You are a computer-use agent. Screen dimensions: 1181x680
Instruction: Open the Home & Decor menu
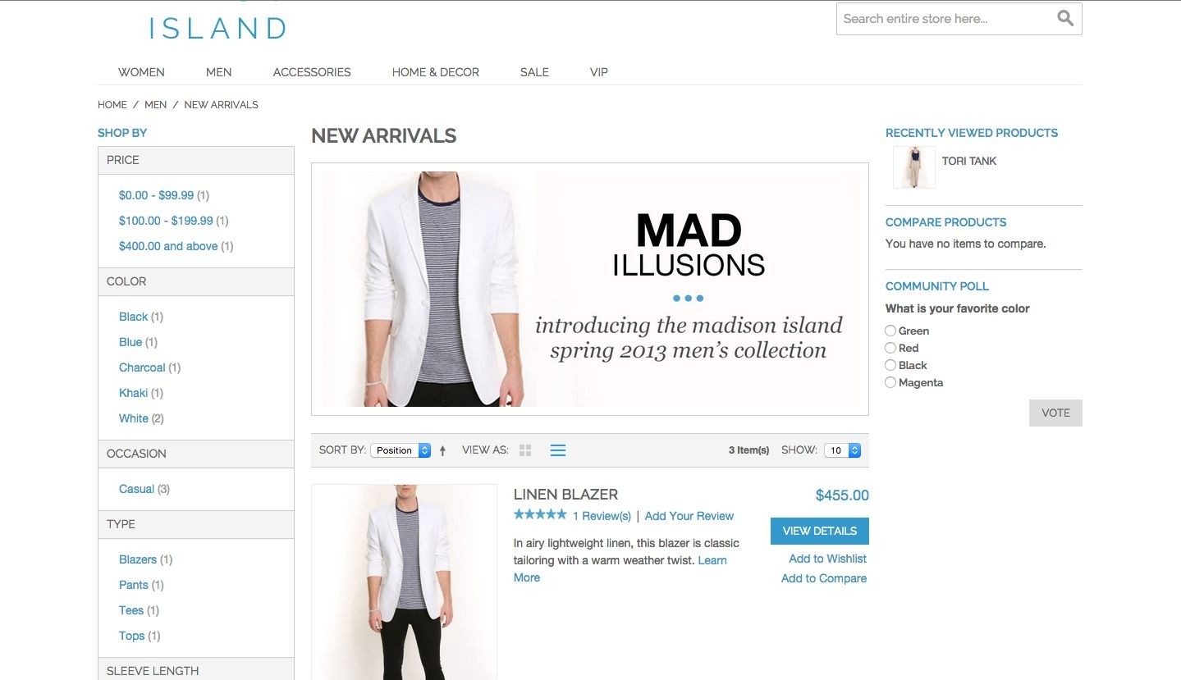436,72
